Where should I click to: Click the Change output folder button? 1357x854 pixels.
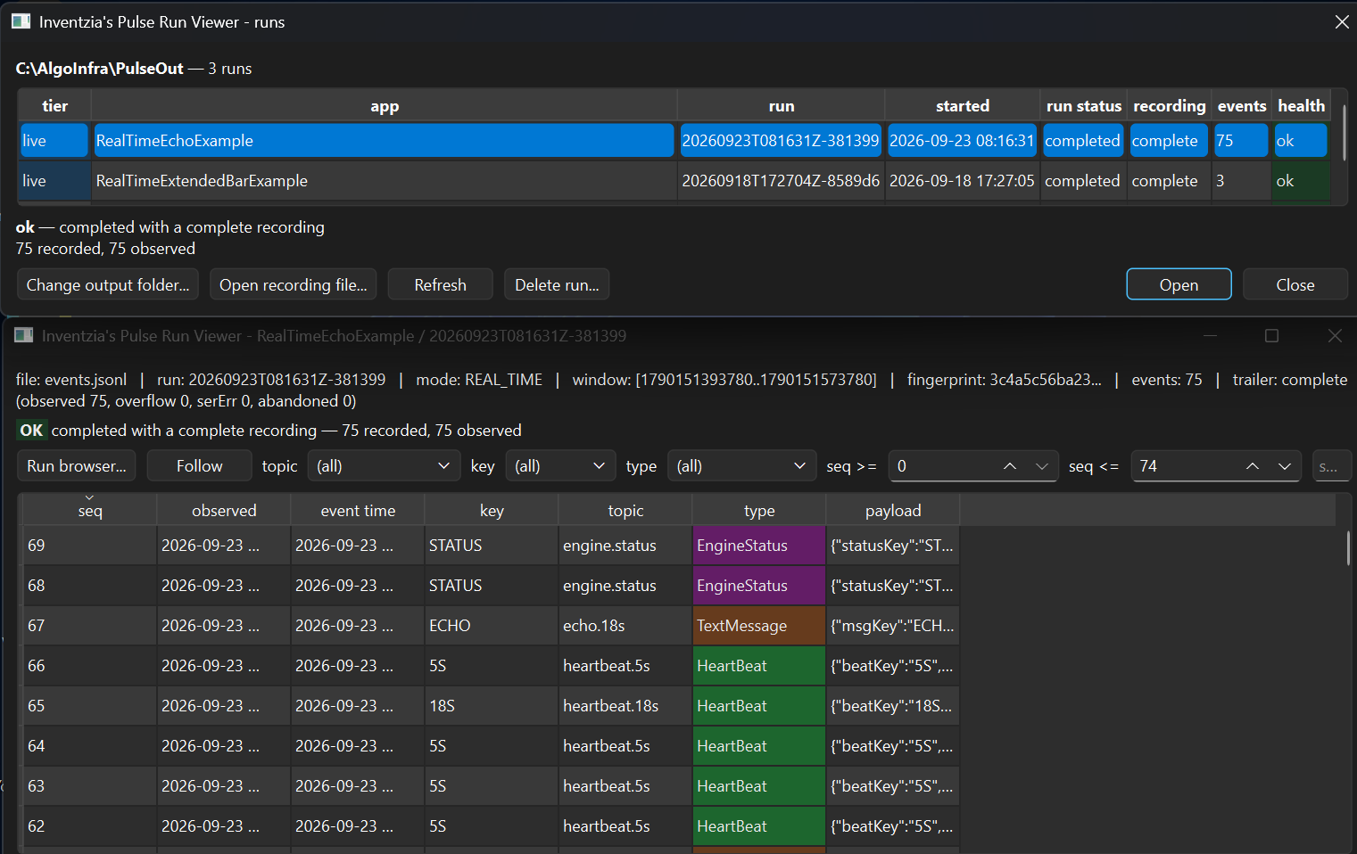[108, 284]
